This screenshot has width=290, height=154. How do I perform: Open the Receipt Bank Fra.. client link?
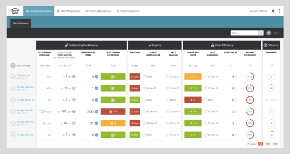click(26, 100)
